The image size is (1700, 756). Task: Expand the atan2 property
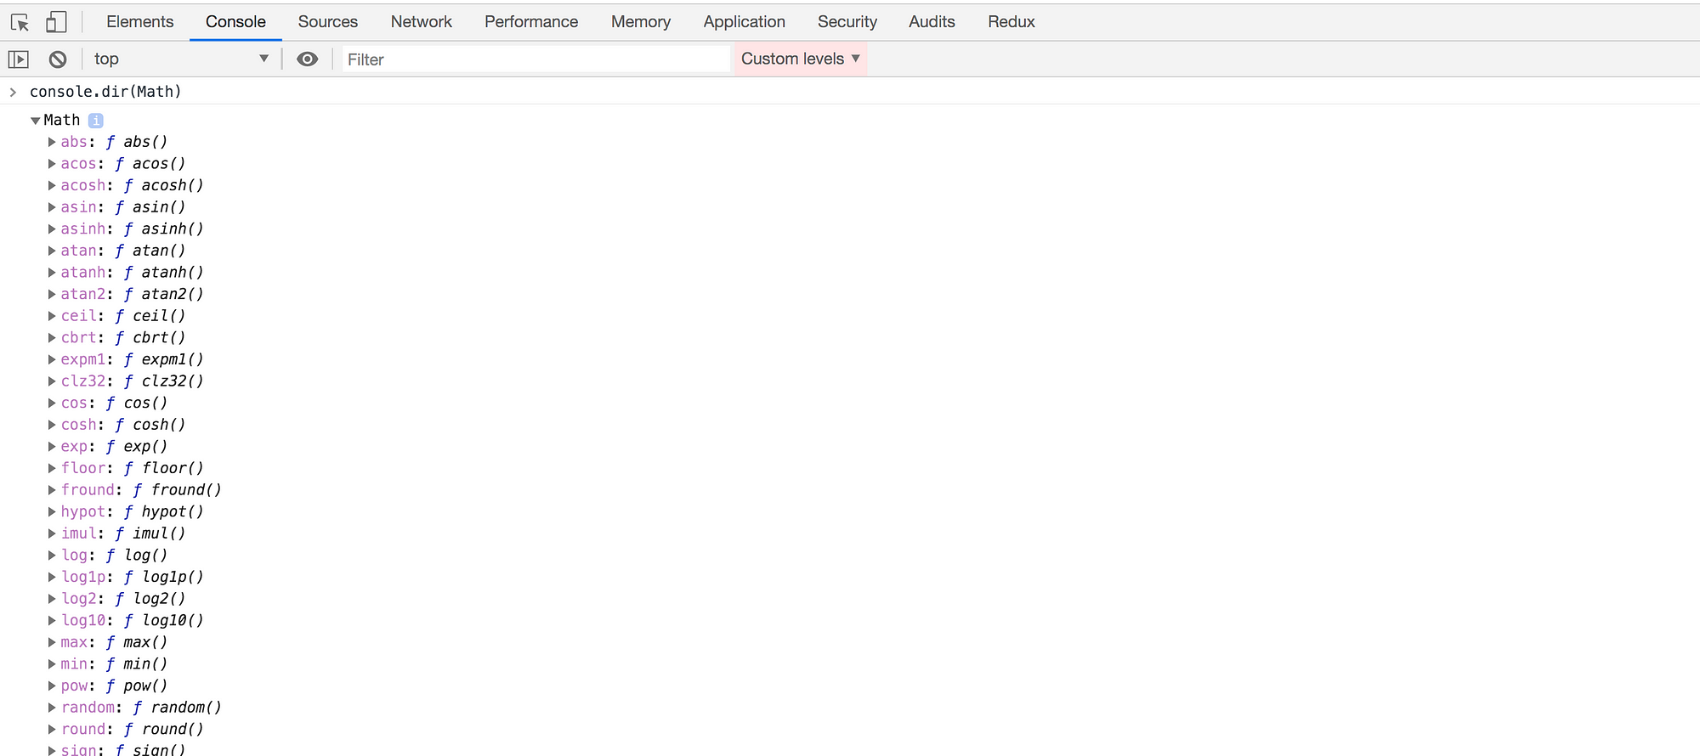(x=52, y=294)
